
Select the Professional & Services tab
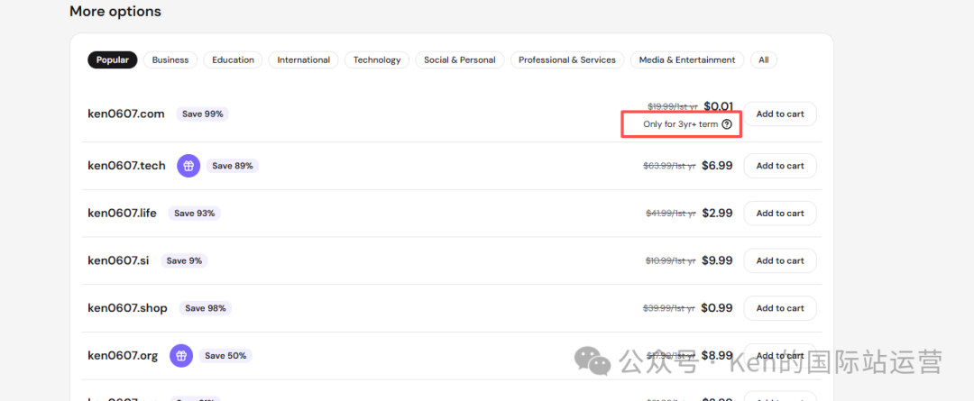coord(567,60)
